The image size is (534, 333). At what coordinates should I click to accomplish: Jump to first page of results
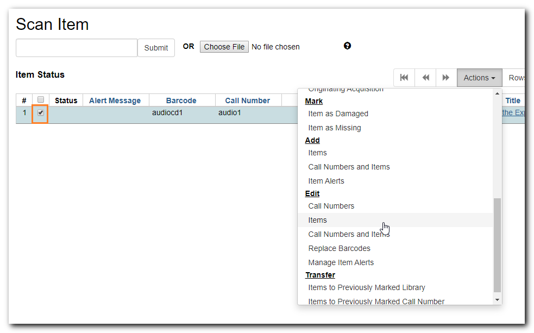(x=404, y=78)
